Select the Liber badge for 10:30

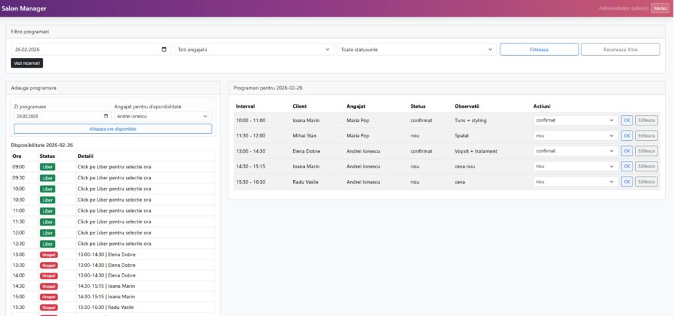click(48, 200)
